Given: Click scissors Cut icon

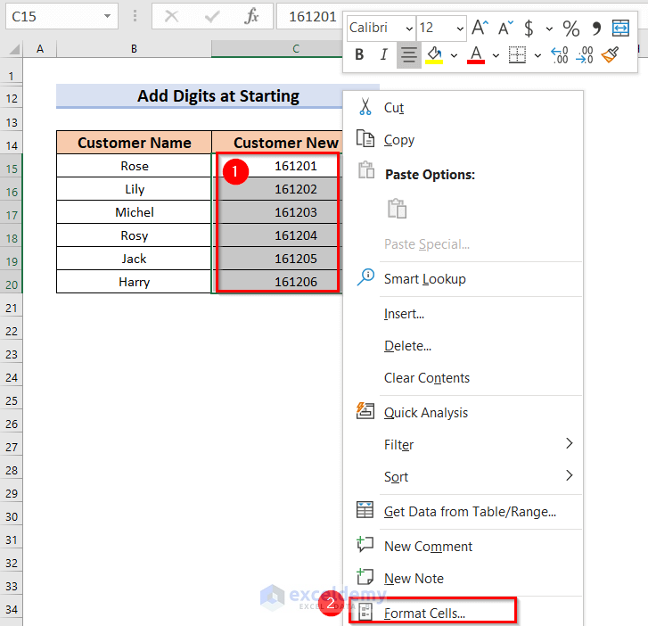Looking at the screenshot, I should tap(365, 107).
